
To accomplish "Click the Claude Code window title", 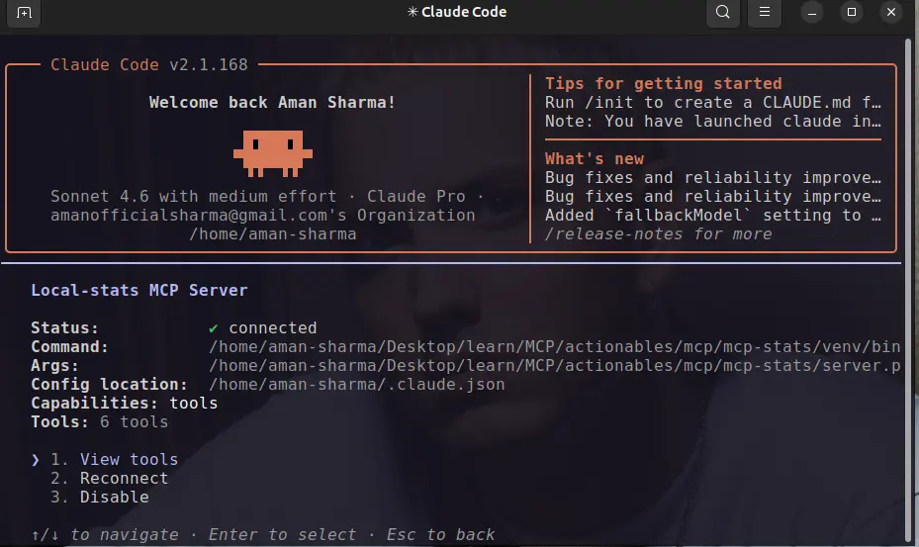I will [457, 12].
